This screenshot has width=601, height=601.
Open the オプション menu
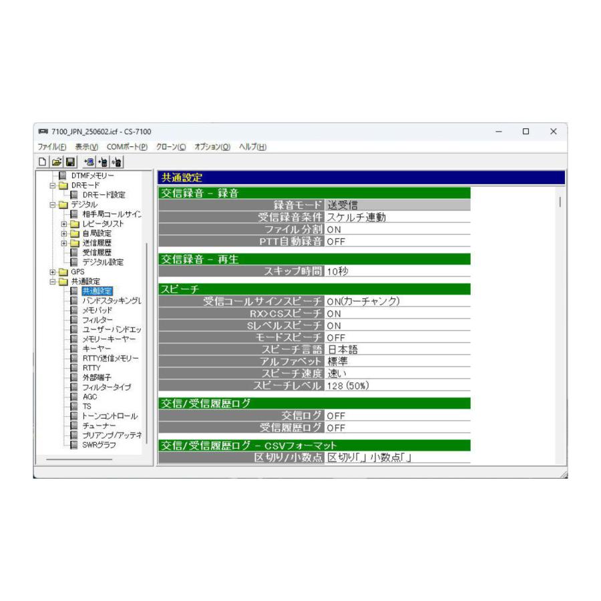point(212,146)
